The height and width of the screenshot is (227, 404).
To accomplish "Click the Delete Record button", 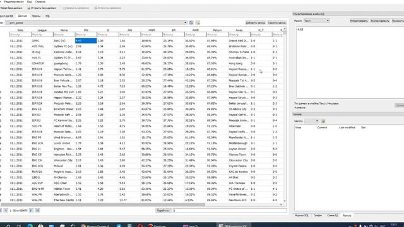I will tap(276, 23).
